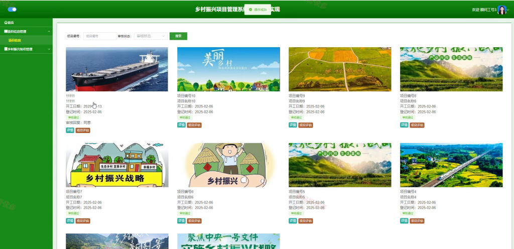Click the 项目名称10 text
The image size is (514, 249).
pyautogui.click(x=186, y=101)
